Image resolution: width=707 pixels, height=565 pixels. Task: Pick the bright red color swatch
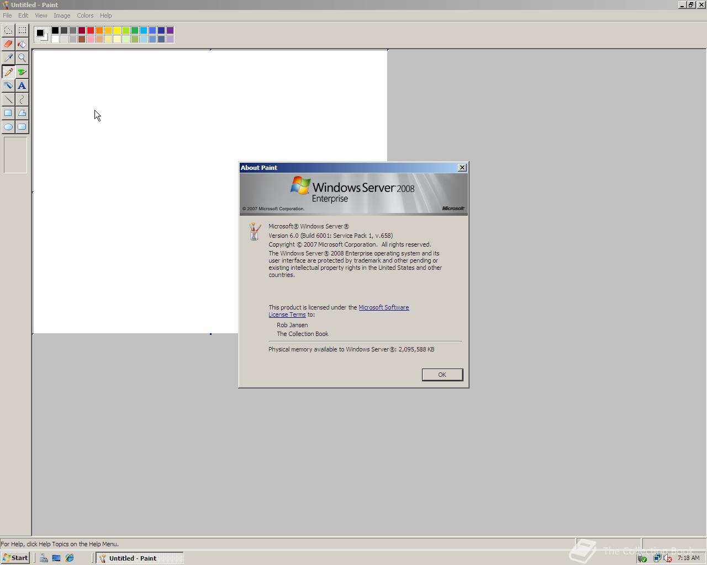[91, 30]
